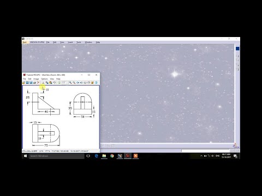Open the Action Center notifications icon
This screenshot has width=262, height=196.
point(235,156)
